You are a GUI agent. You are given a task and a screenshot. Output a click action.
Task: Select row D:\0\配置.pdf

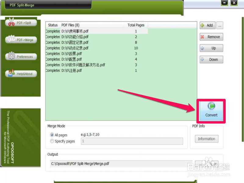point(97,59)
